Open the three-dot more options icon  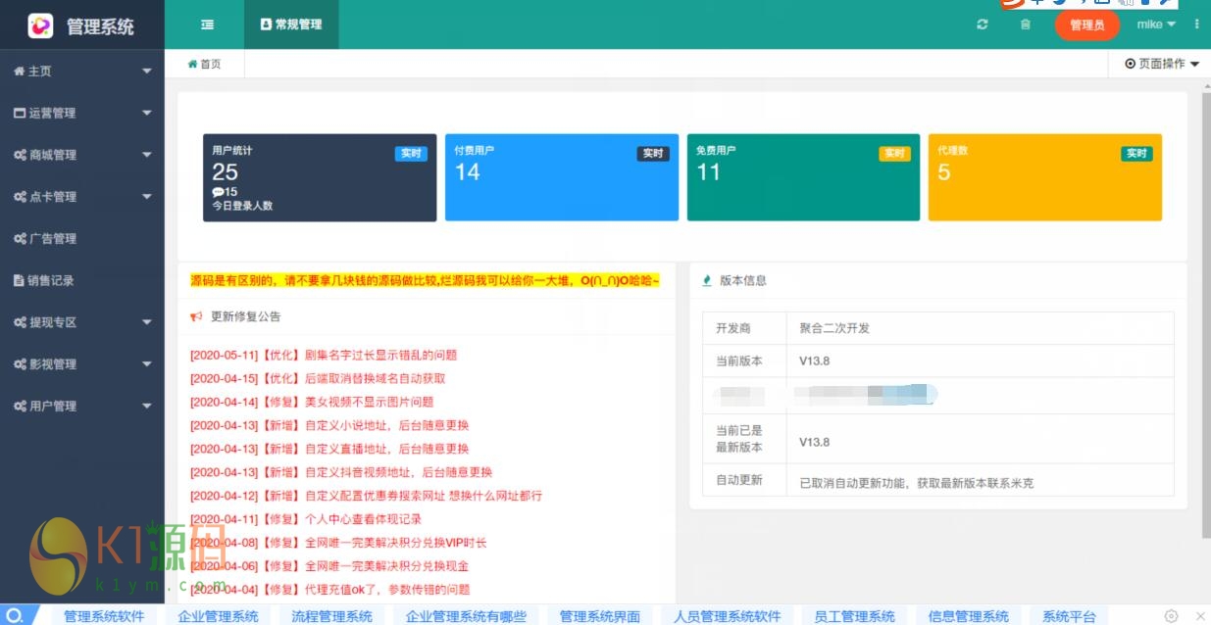[x=1197, y=24]
